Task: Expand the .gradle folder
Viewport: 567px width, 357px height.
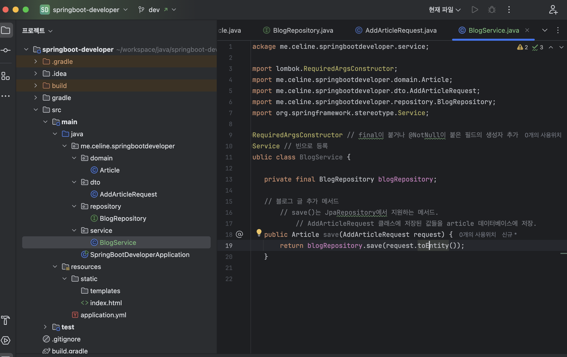Action: pos(36,62)
